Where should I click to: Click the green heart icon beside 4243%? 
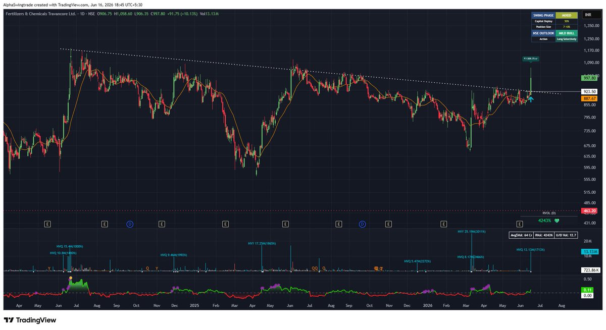557,221
